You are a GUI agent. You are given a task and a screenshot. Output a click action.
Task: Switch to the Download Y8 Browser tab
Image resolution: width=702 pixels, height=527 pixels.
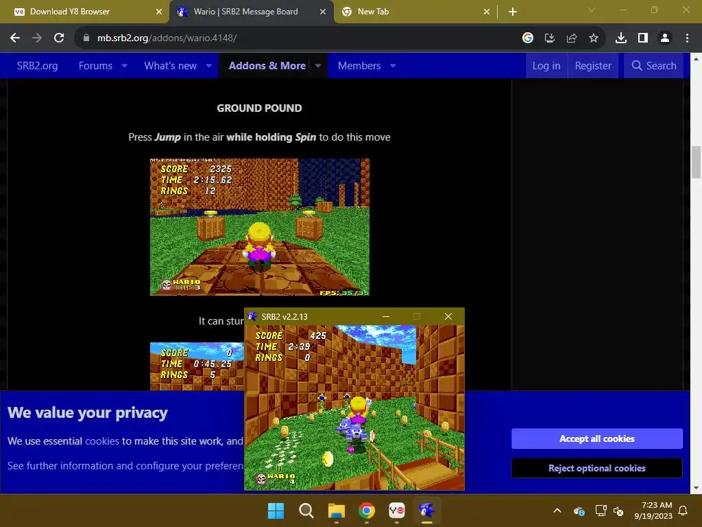click(85, 12)
